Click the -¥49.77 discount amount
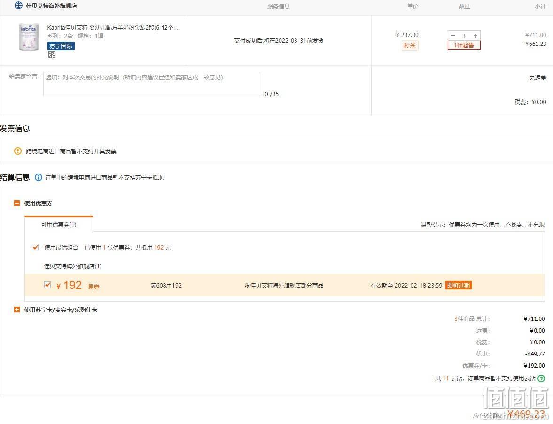The width and height of the screenshot is (553, 424). (535, 354)
